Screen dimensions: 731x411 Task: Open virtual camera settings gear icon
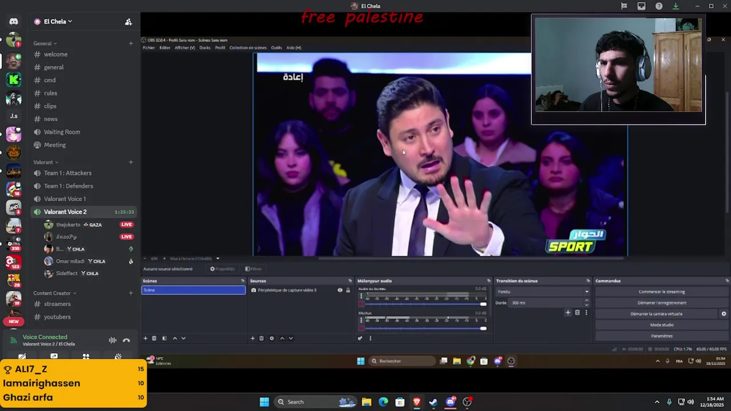coord(724,314)
